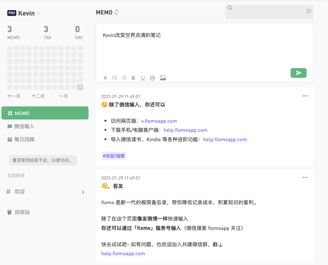The image size is (328, 265).
Task: Open help.flomoapp.com link in 吾友 memo
Action: point(123,253)
